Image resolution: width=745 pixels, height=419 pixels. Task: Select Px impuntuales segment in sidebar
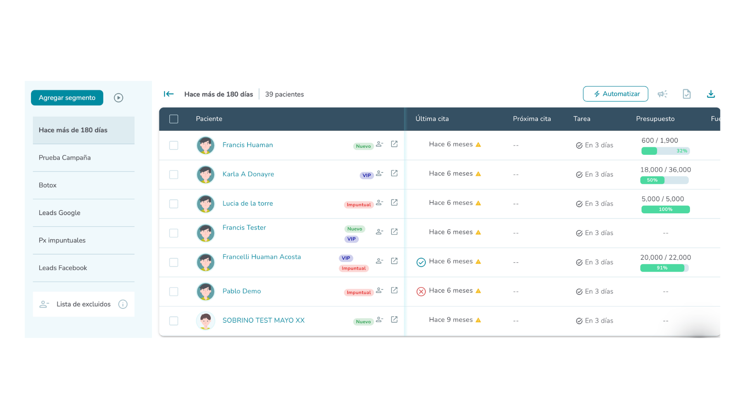[x=62, y=240]
